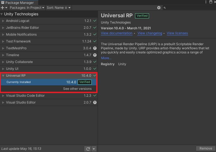The image size is (216, 152).
Task: Click the Test Framework 1.1.24 version
Action: [87, 41]
